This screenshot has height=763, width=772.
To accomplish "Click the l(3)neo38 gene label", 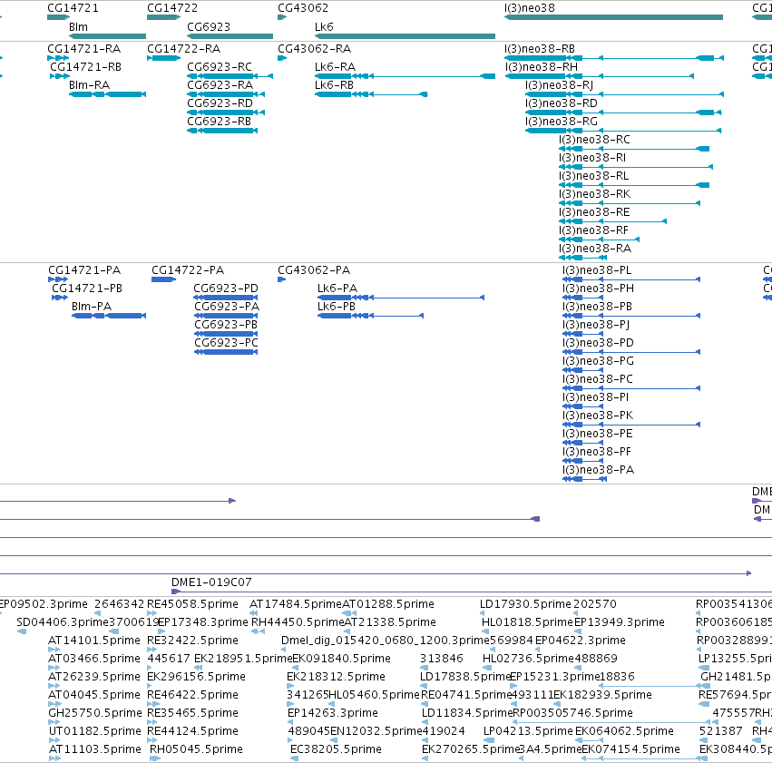I will coord(529,8).
